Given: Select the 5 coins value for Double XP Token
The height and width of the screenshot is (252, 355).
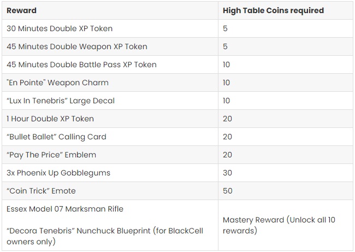Looking at the screenshot, I should point(225,28).
